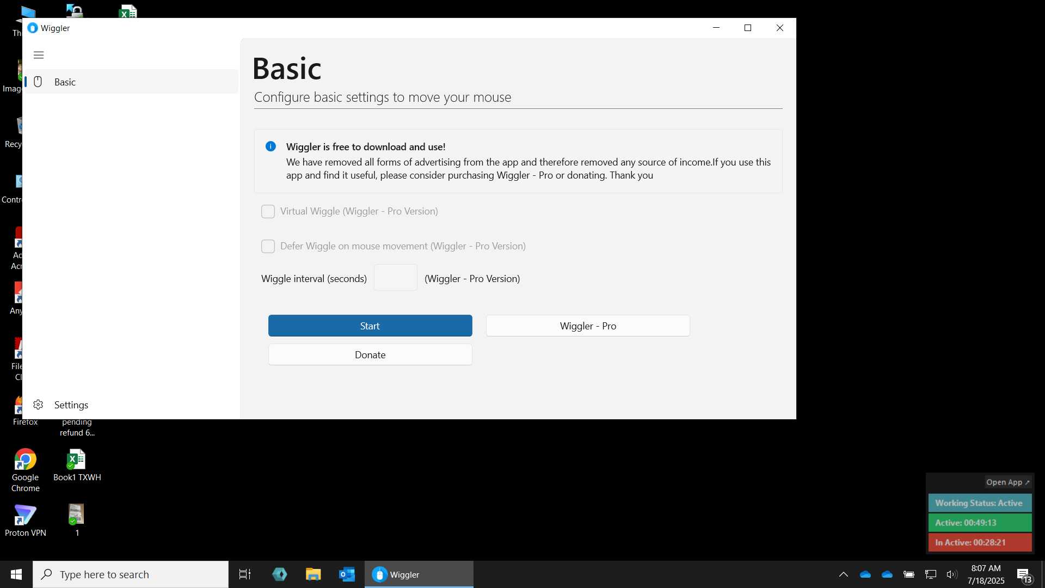The width and height of the screenshot is (1045, 588).
Task: Select Book1 TXWH Excel file on desktop
Action: [77, 465]
